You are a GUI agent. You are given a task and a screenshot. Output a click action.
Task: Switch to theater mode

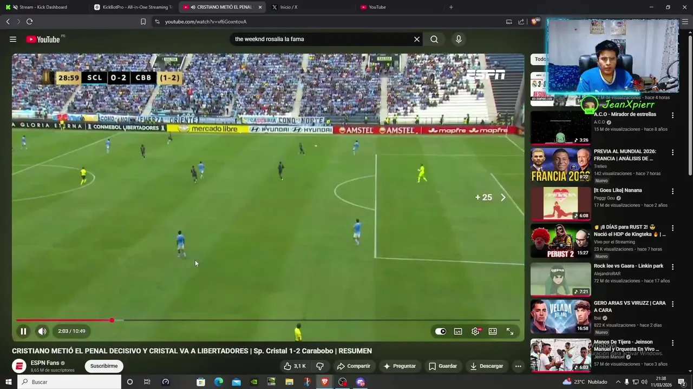[x=493, y=331]
